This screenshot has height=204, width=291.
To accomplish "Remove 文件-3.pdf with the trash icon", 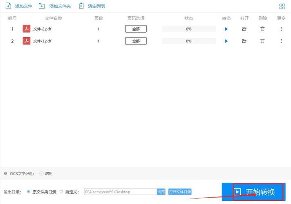I will (x=262, y=41).
